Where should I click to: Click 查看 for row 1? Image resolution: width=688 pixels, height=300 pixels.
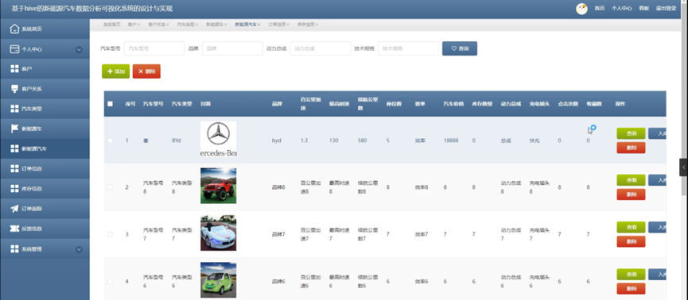click(x=631, y=133)
